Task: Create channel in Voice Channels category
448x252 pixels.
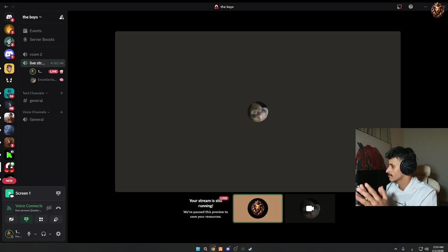Action: click(62, 112)
